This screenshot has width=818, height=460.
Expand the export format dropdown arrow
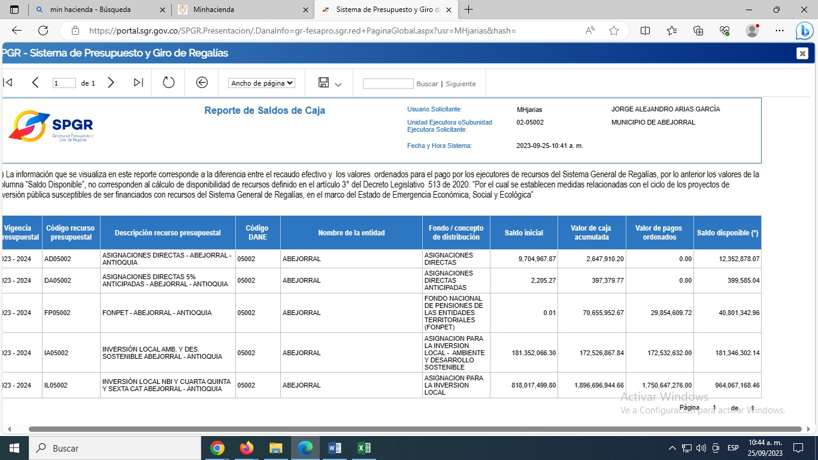click(x=338, y=84)
